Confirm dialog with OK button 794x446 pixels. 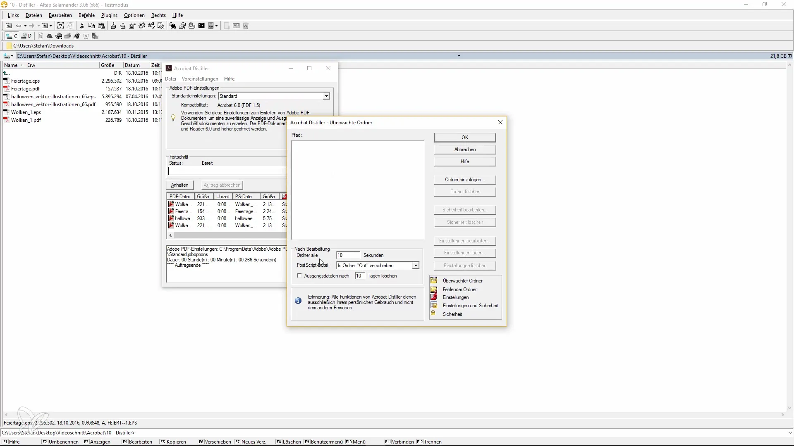(x=465, y=138)
